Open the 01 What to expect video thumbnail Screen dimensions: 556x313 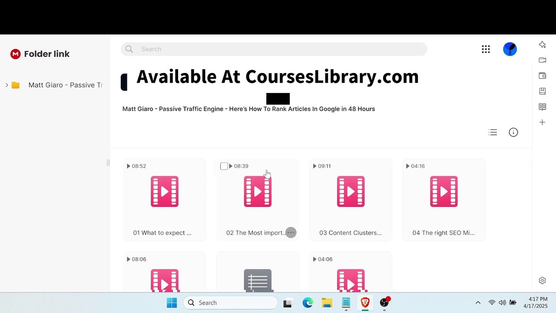point(165,191)
